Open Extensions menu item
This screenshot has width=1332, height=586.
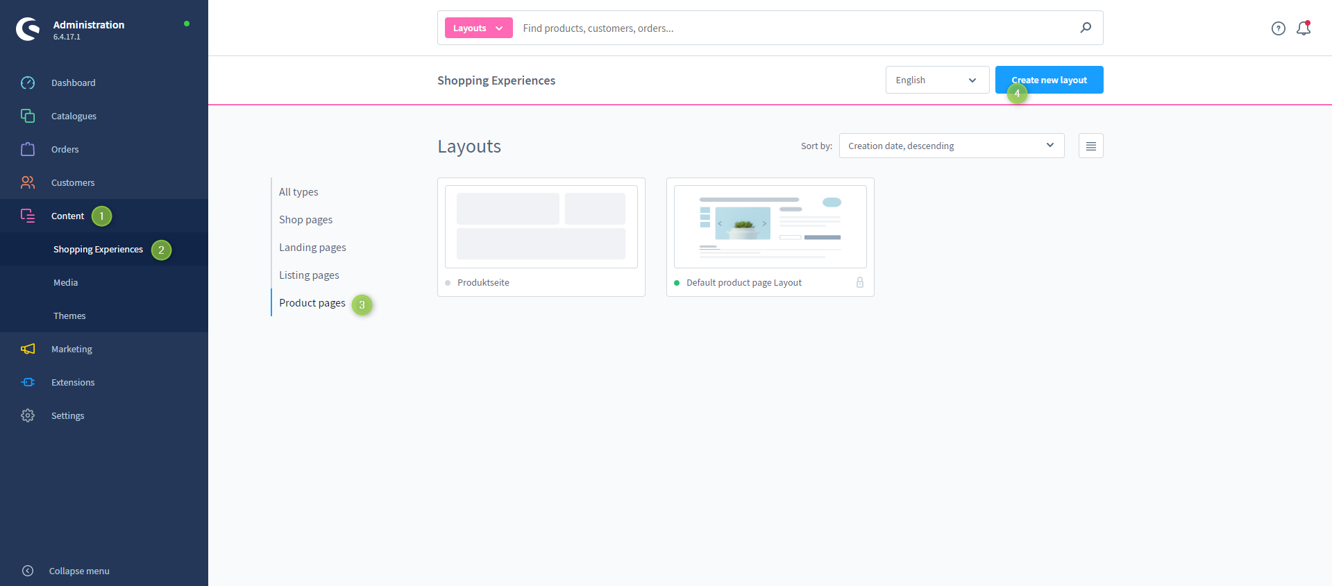73,382
